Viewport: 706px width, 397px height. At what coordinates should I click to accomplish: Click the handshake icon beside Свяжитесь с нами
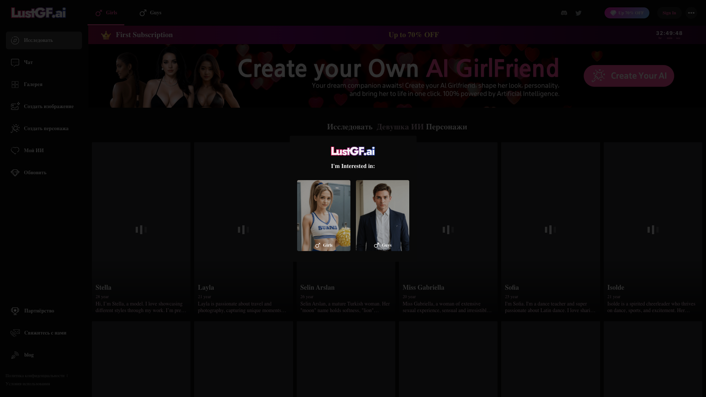coord(15,333)
